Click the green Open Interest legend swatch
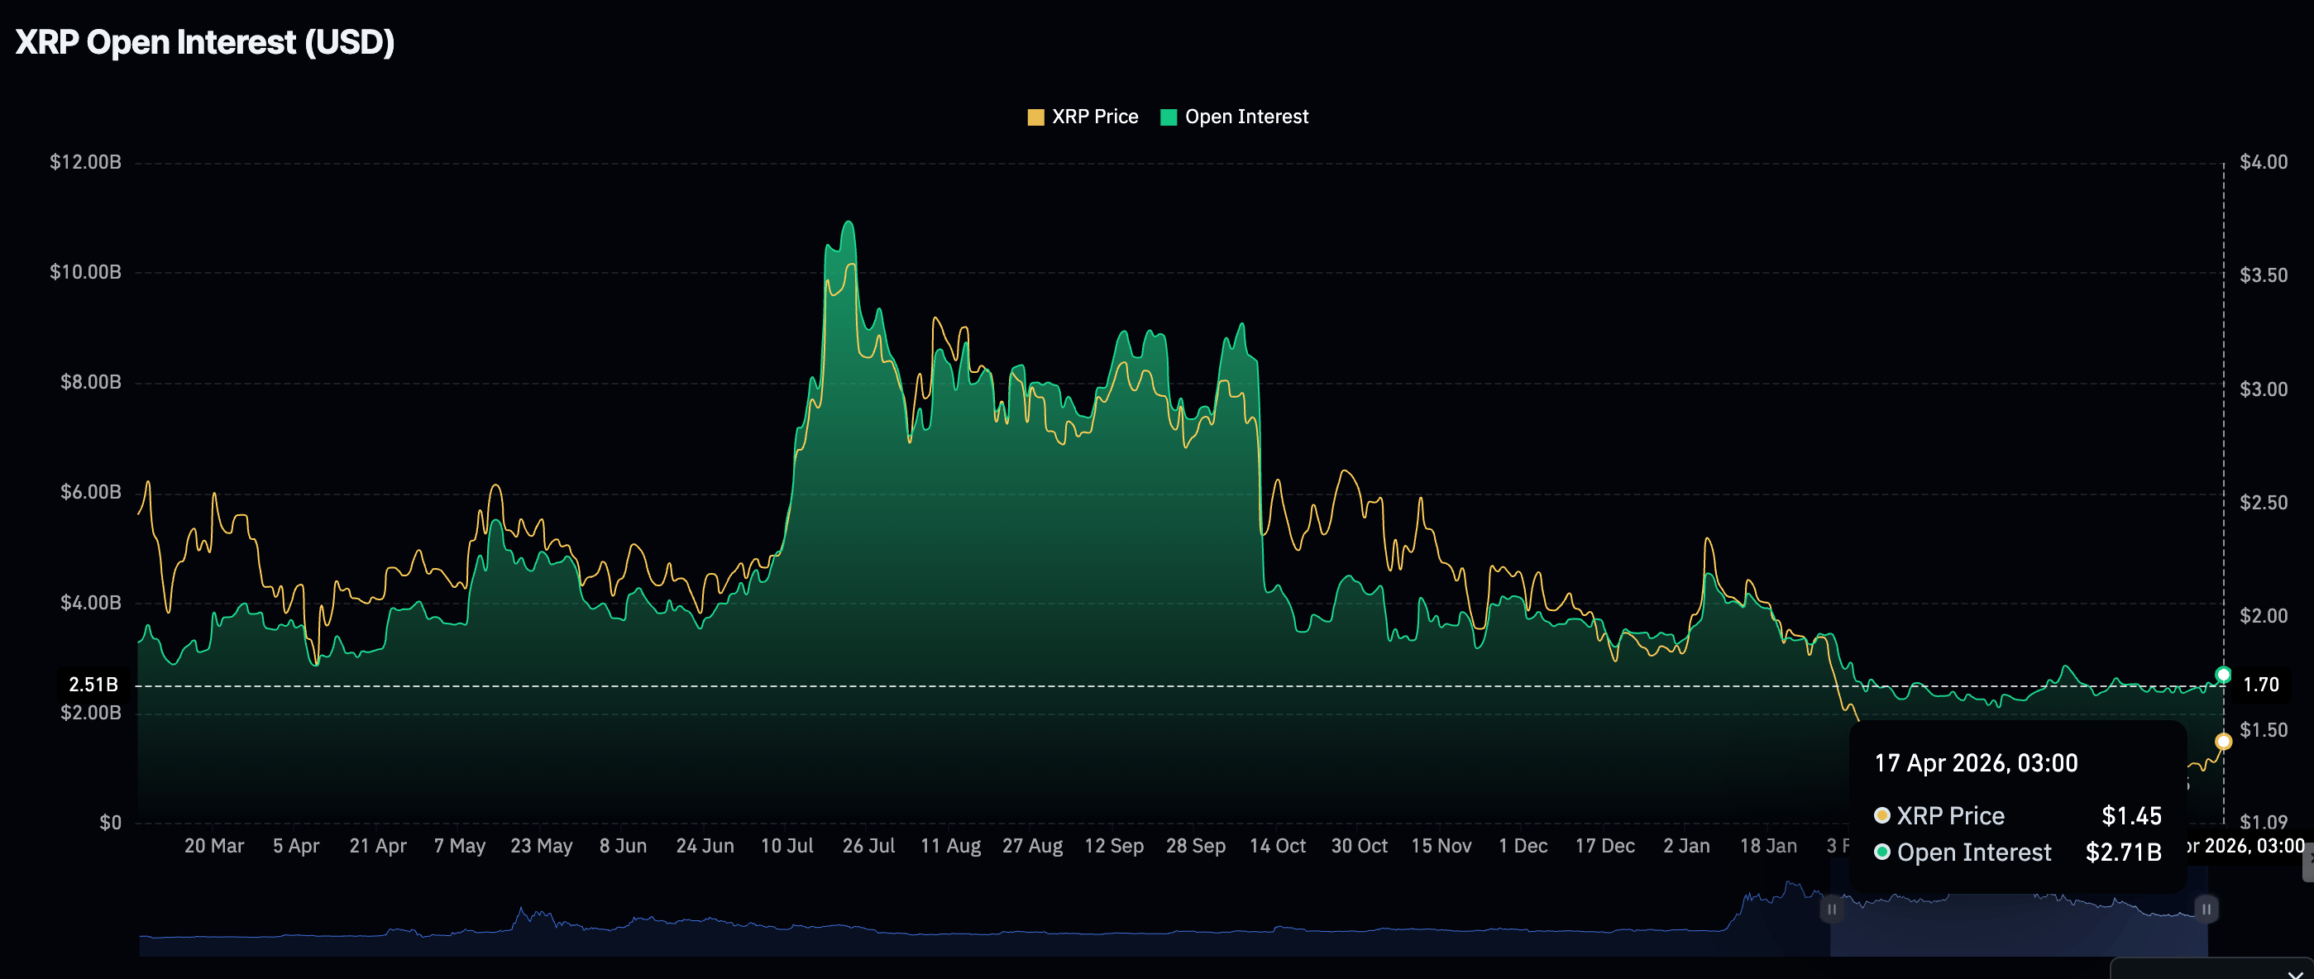The width and height of the screenshot is (2314, 979). click(x=1168, y=117)
